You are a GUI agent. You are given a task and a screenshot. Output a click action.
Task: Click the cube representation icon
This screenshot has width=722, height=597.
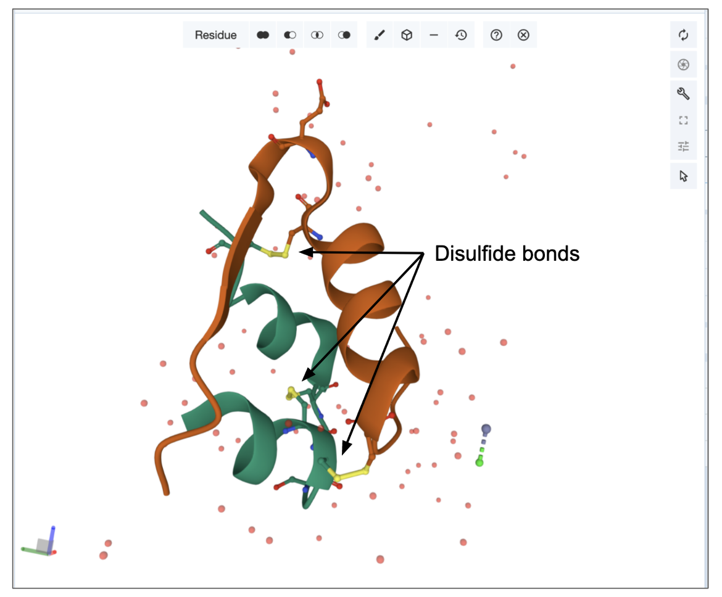coord(407,35)
